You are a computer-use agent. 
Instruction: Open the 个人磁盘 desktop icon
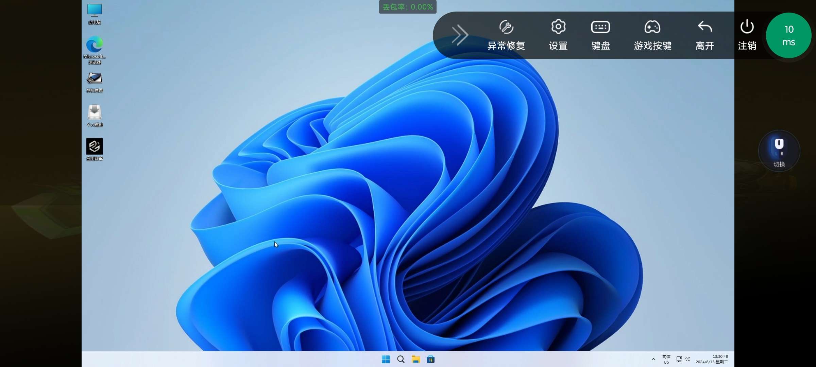(x=95, y=116)
